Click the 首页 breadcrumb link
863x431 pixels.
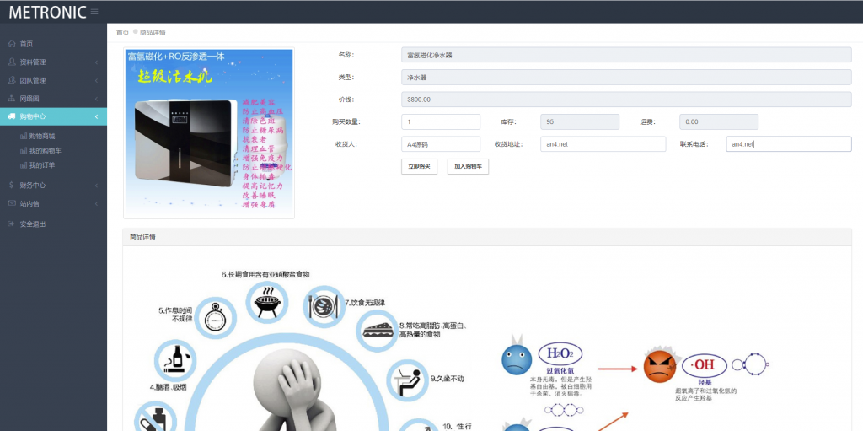[x=122, y=32]
